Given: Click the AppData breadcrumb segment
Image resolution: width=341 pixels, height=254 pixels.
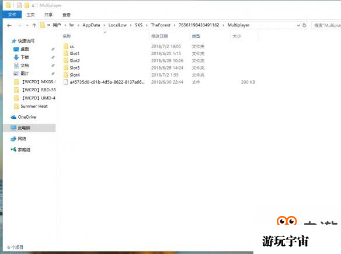Looking at the screenshot, I should click(x=91, y=25).
